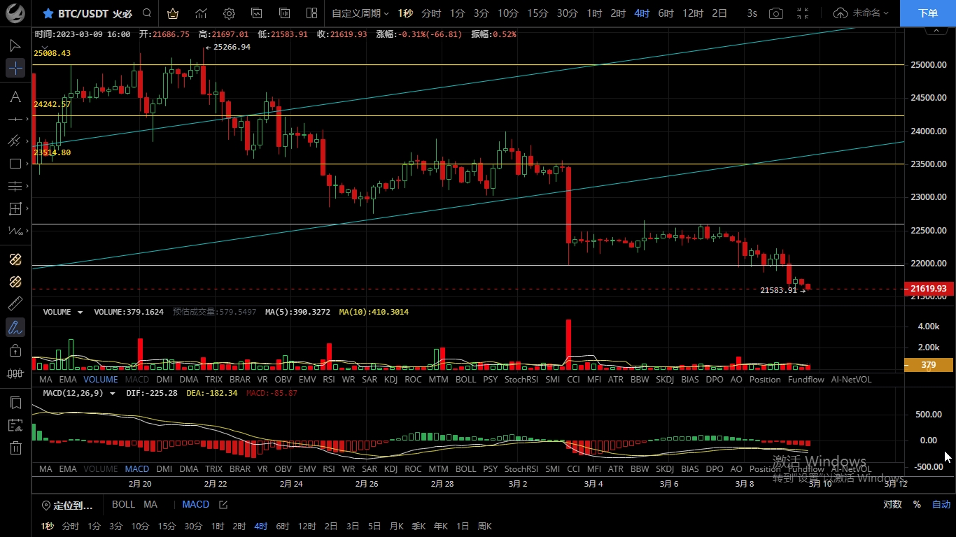Toggle the 对数 logarithmic scale
956x537 pixels.
pyautogui.click(x=892, y=504)
